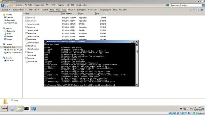205x115 pixels.
Task: Click Close in the Explorer toolbar
Action: click(115, 10)
